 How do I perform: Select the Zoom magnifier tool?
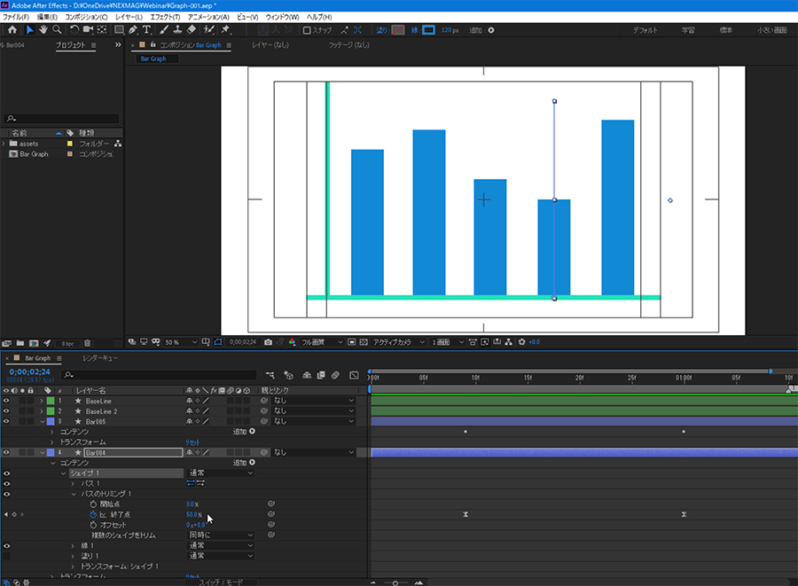[x=58, y=29]
